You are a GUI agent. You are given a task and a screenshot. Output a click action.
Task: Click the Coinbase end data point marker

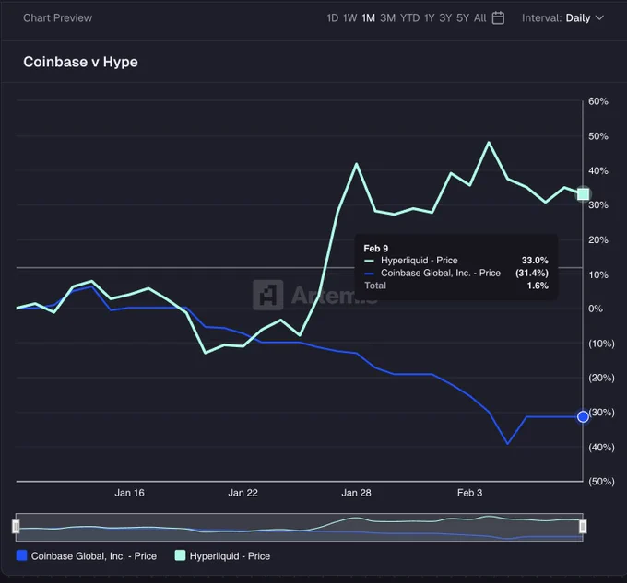pos(583,416)
